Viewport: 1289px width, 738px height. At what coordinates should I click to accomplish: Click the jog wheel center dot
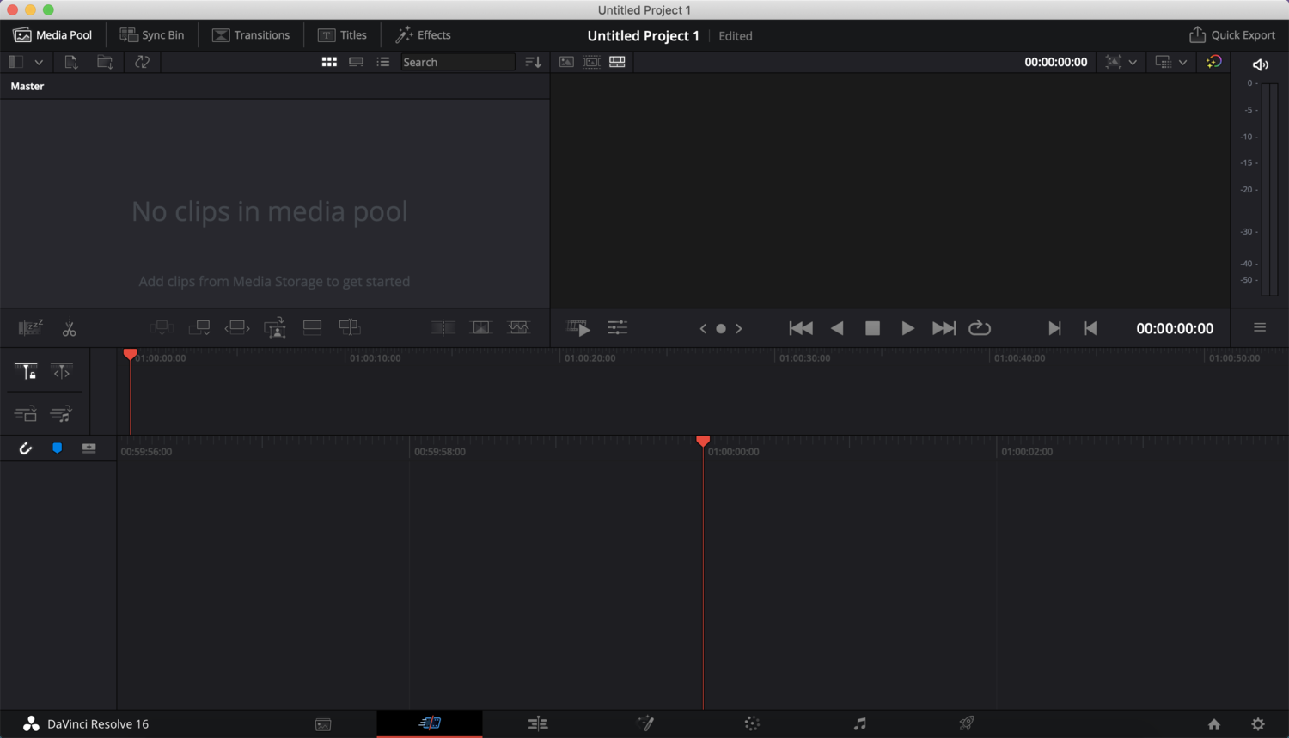721,328
